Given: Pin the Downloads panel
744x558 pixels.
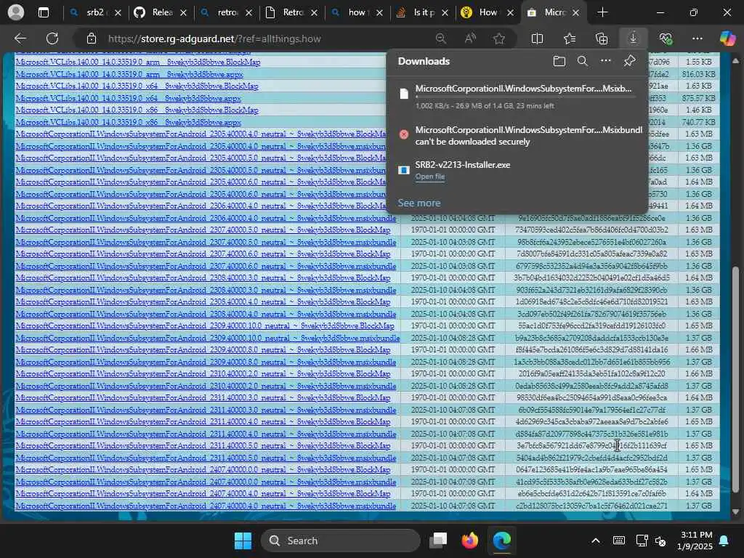Looking at the screenshot, I should pos(629,61).
